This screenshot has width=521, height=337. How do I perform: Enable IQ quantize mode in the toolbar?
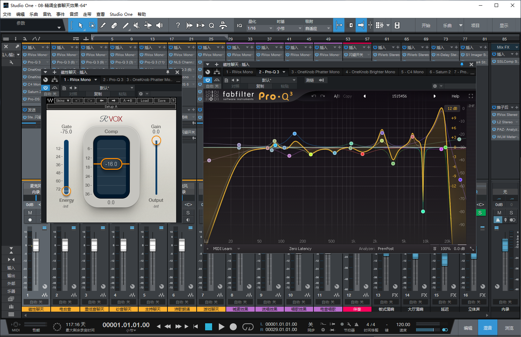[240, 25]
